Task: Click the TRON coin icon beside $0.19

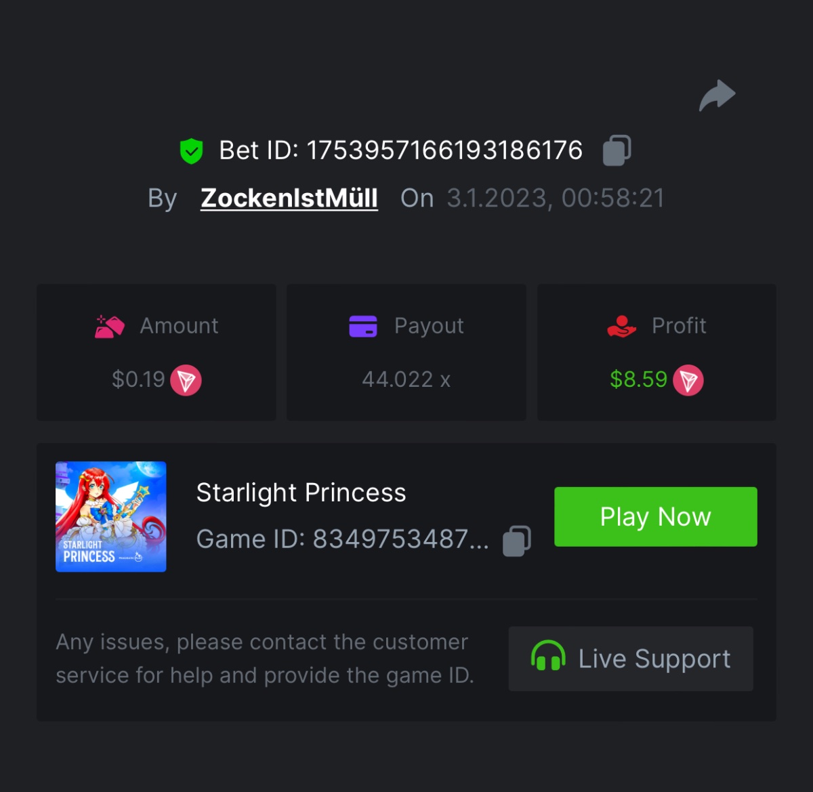Action: coord(186,380)
